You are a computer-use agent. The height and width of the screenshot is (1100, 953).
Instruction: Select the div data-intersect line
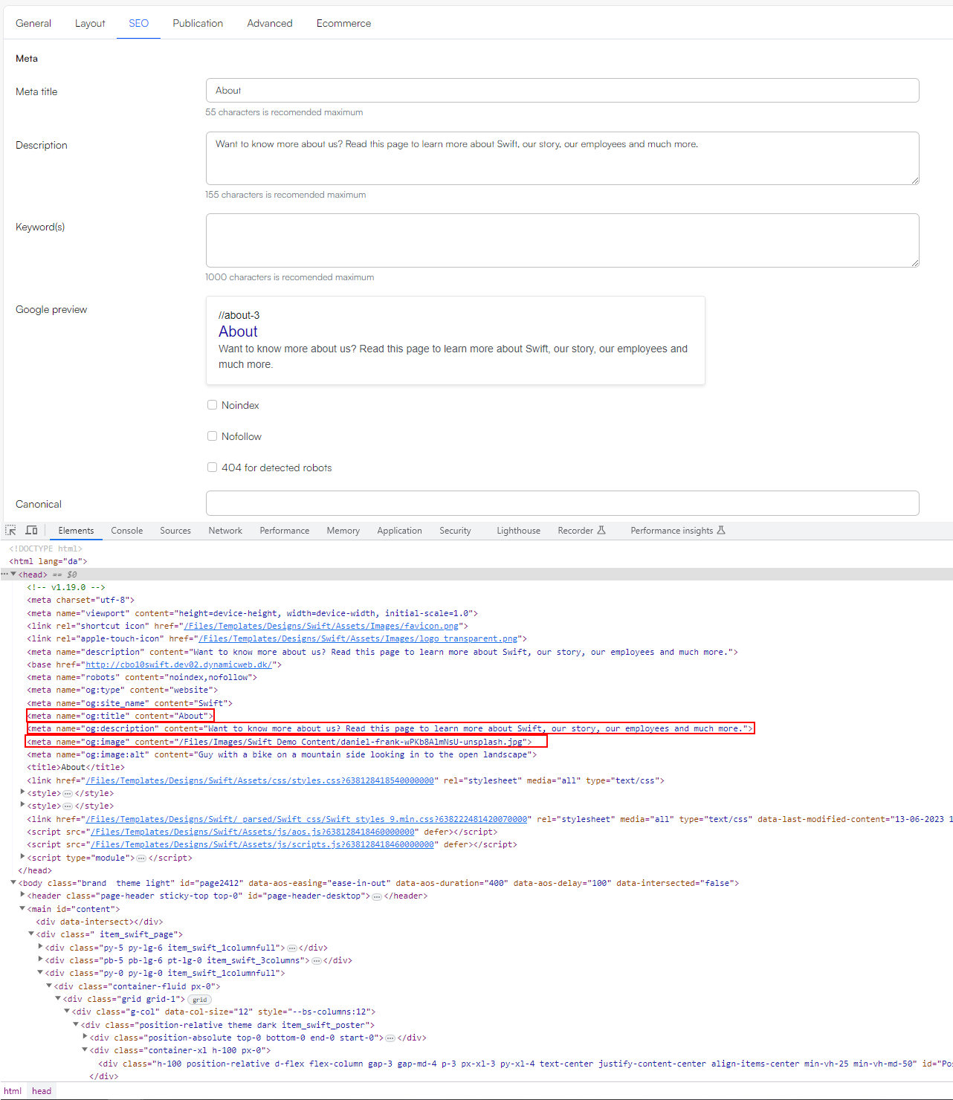pos(100,922)
